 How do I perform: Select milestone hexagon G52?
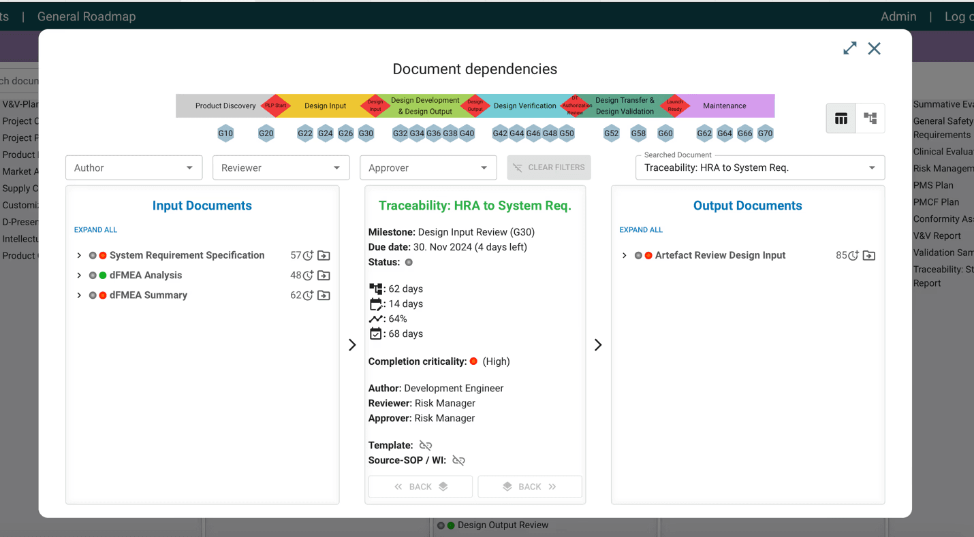pos(612,133)
